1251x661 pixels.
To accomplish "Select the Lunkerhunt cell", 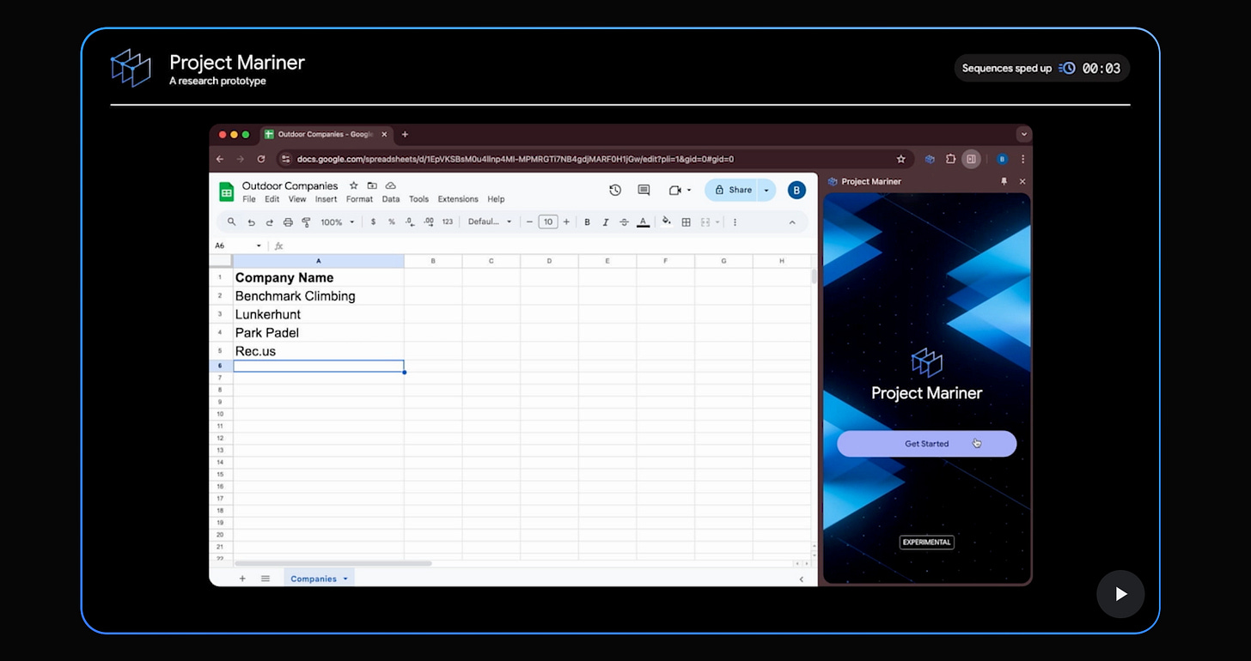I will tap(319, 314).
